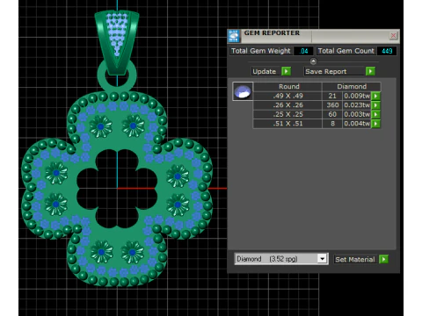
Task: Click the count cell showing 60
Action: point(332,114)
